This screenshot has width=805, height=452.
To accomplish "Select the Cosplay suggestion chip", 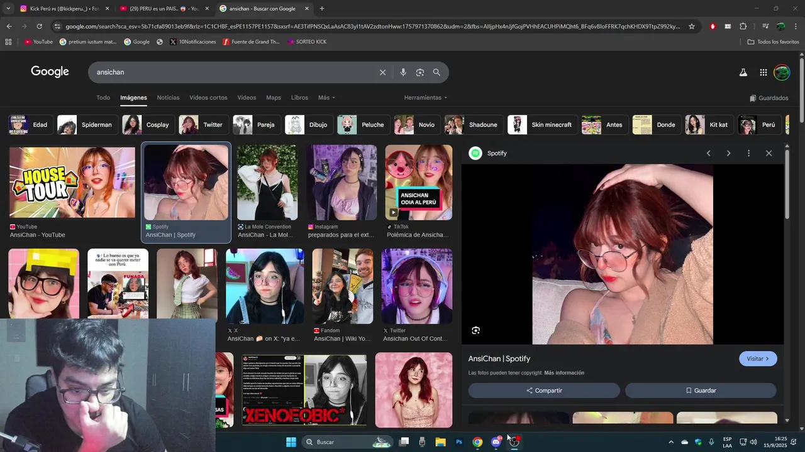I will 148,125.
